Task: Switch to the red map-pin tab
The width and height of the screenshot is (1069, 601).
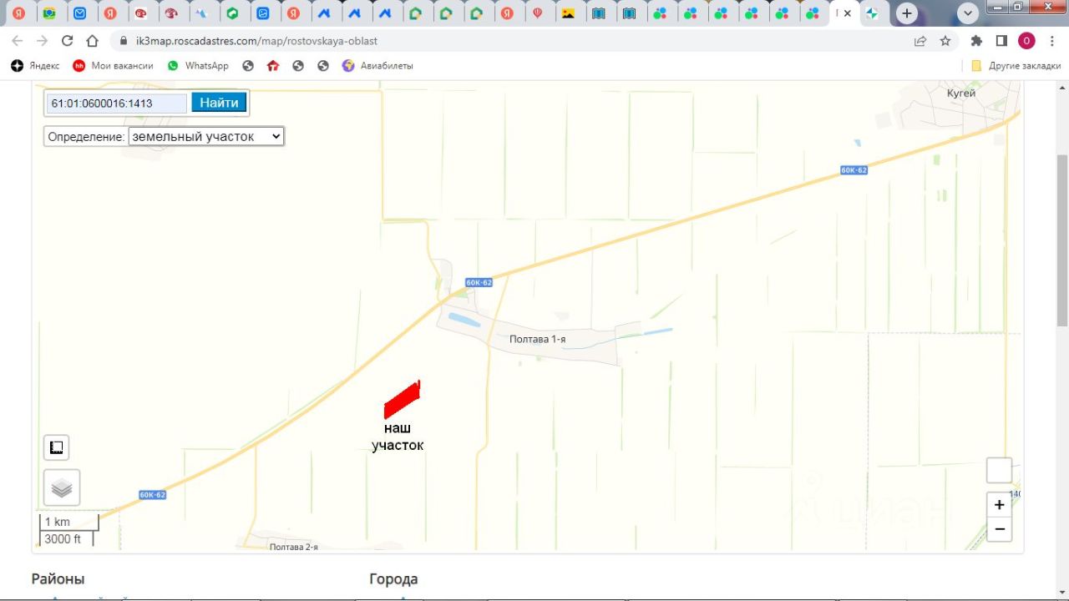Action: tap(537, 13)
